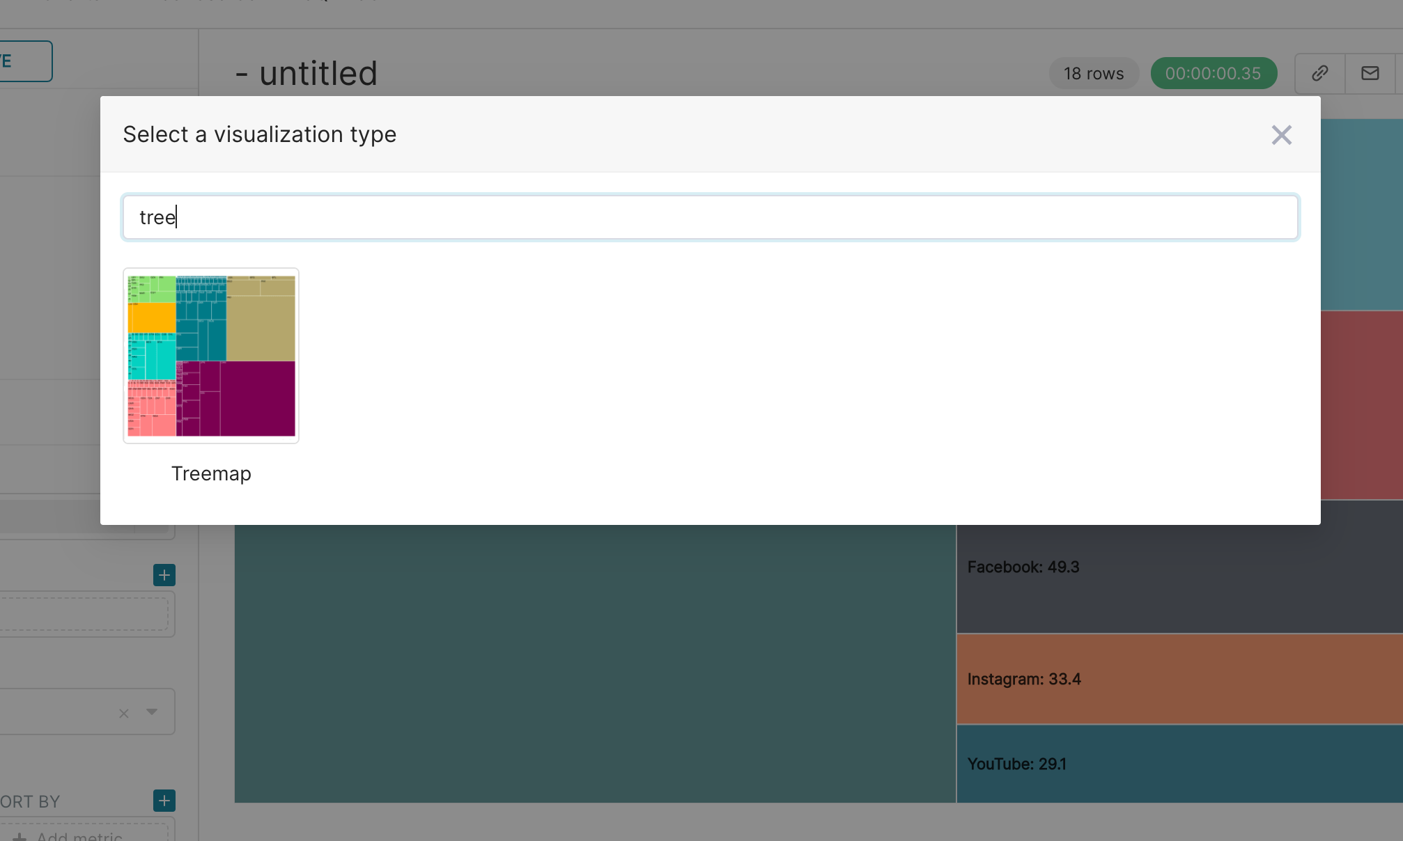Click the large dark teal treemap block

click(x=594, y=663)
